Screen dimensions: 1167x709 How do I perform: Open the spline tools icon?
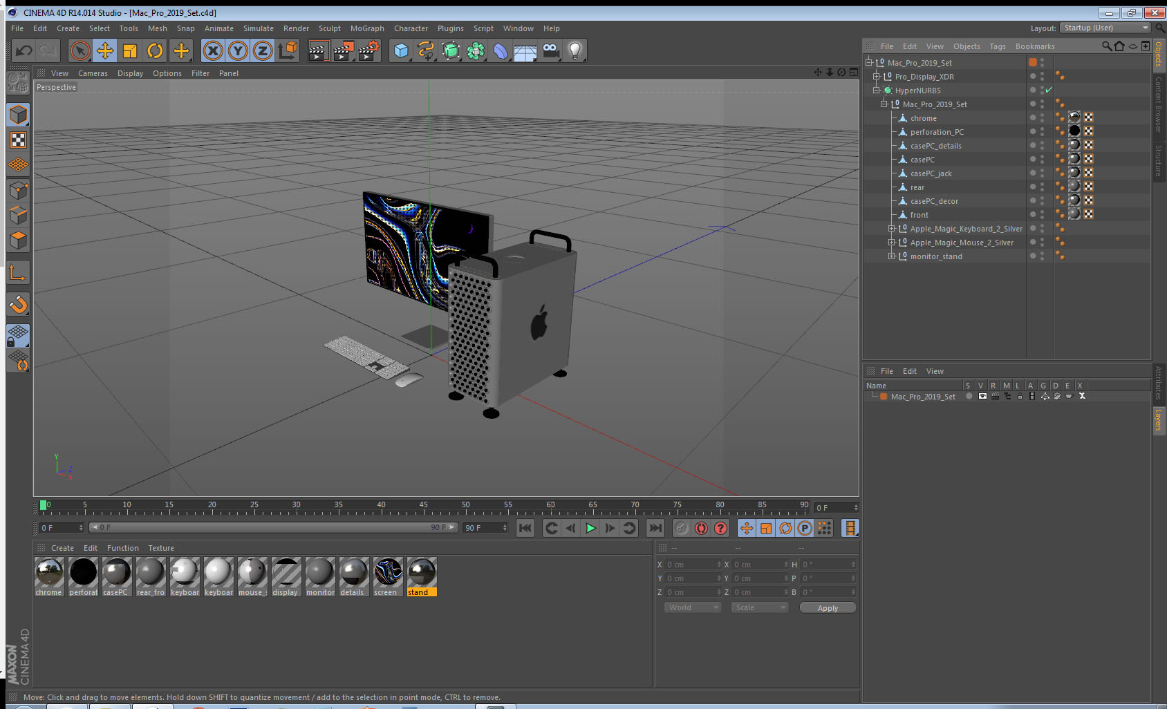click(x=426, y=50)
